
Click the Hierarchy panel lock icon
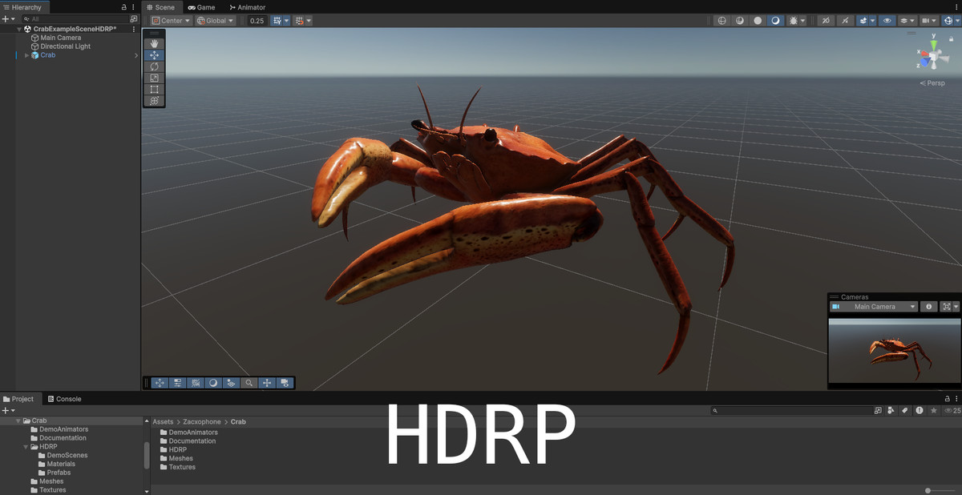(x=123, y=7)
